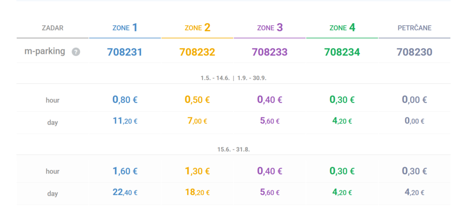Screen dimensions: 464x217
Task: Click Zone 2 daily price 7,00 €
Action: 197,121
